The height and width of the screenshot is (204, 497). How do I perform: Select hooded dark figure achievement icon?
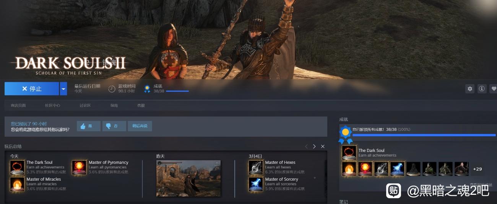coord(413,169)
